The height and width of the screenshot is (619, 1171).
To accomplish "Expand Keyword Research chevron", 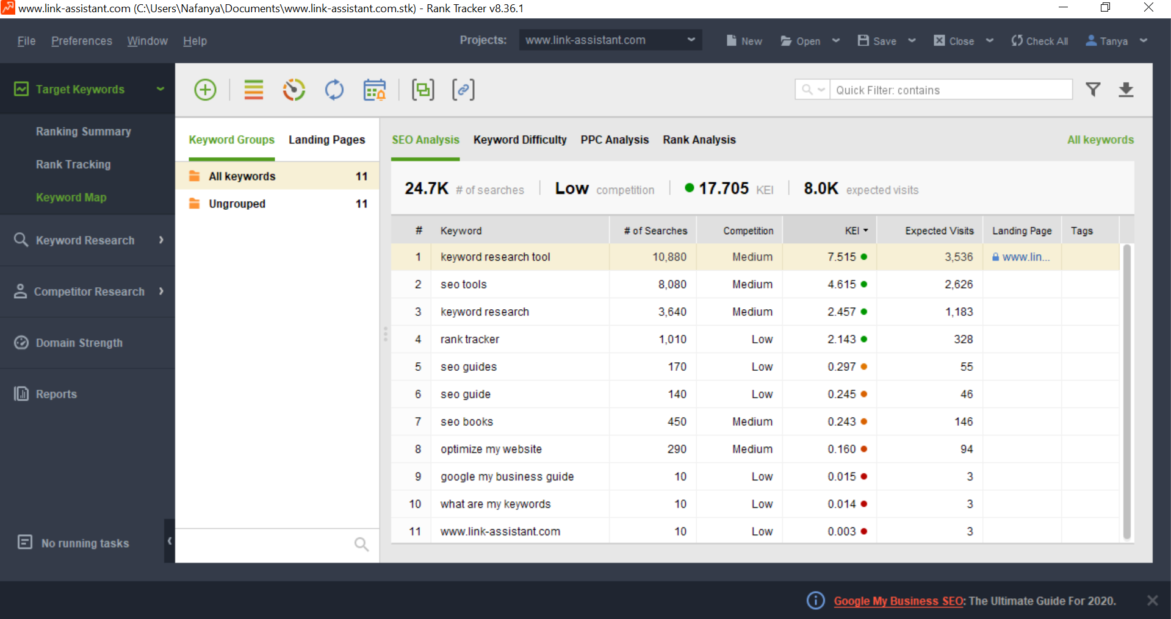I will pyautogui.click(x=161, y=240).
